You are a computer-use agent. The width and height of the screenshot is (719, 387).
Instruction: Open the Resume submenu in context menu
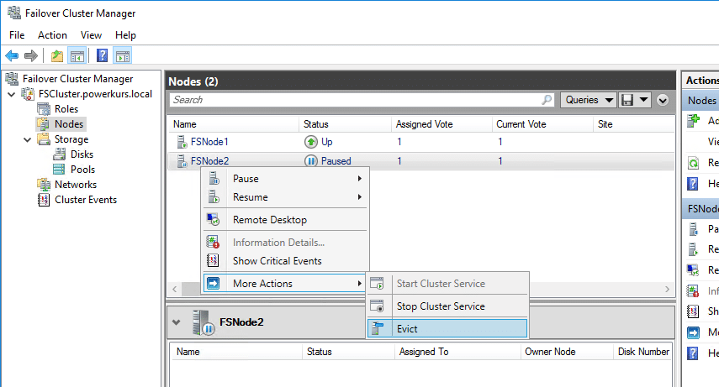point(285,197)
